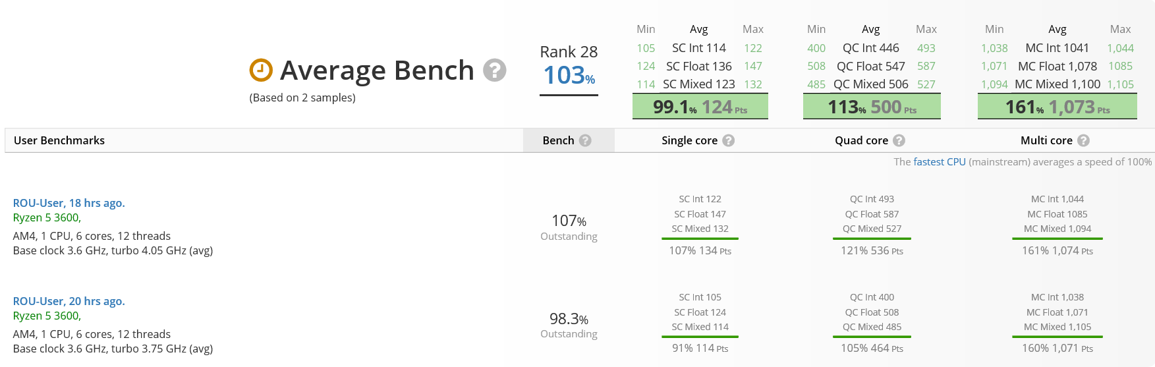Click Quad core help question mark
The height and width of the screenshot is (367, 1155).
click(899, 140)
